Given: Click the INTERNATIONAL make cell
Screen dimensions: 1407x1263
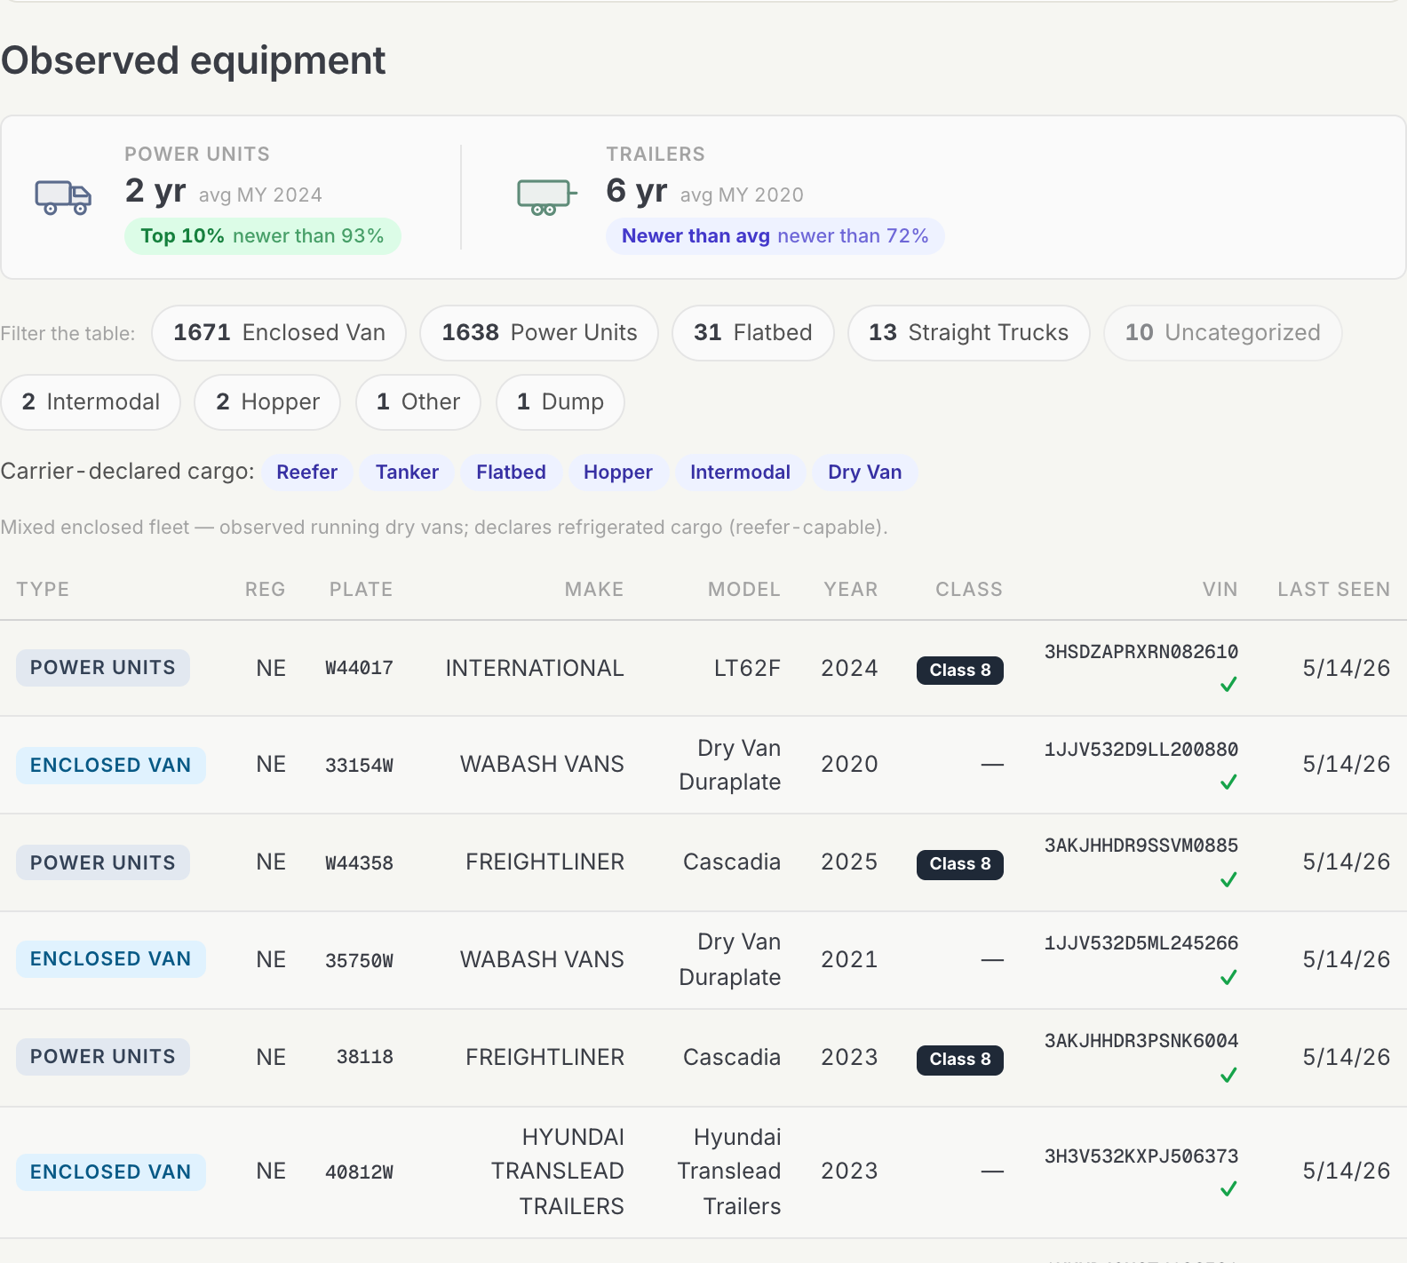Looking at the screenshot, I should pyautogui.click(x=535, y=668).
